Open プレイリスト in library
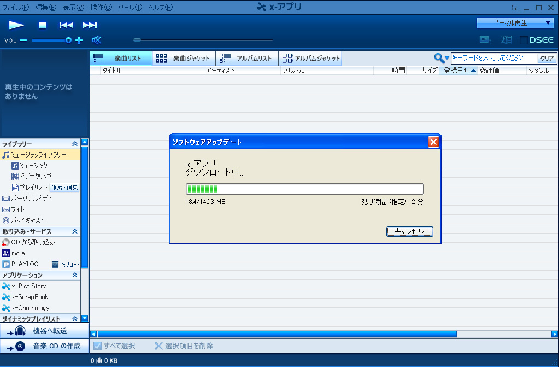 (30, 188)
